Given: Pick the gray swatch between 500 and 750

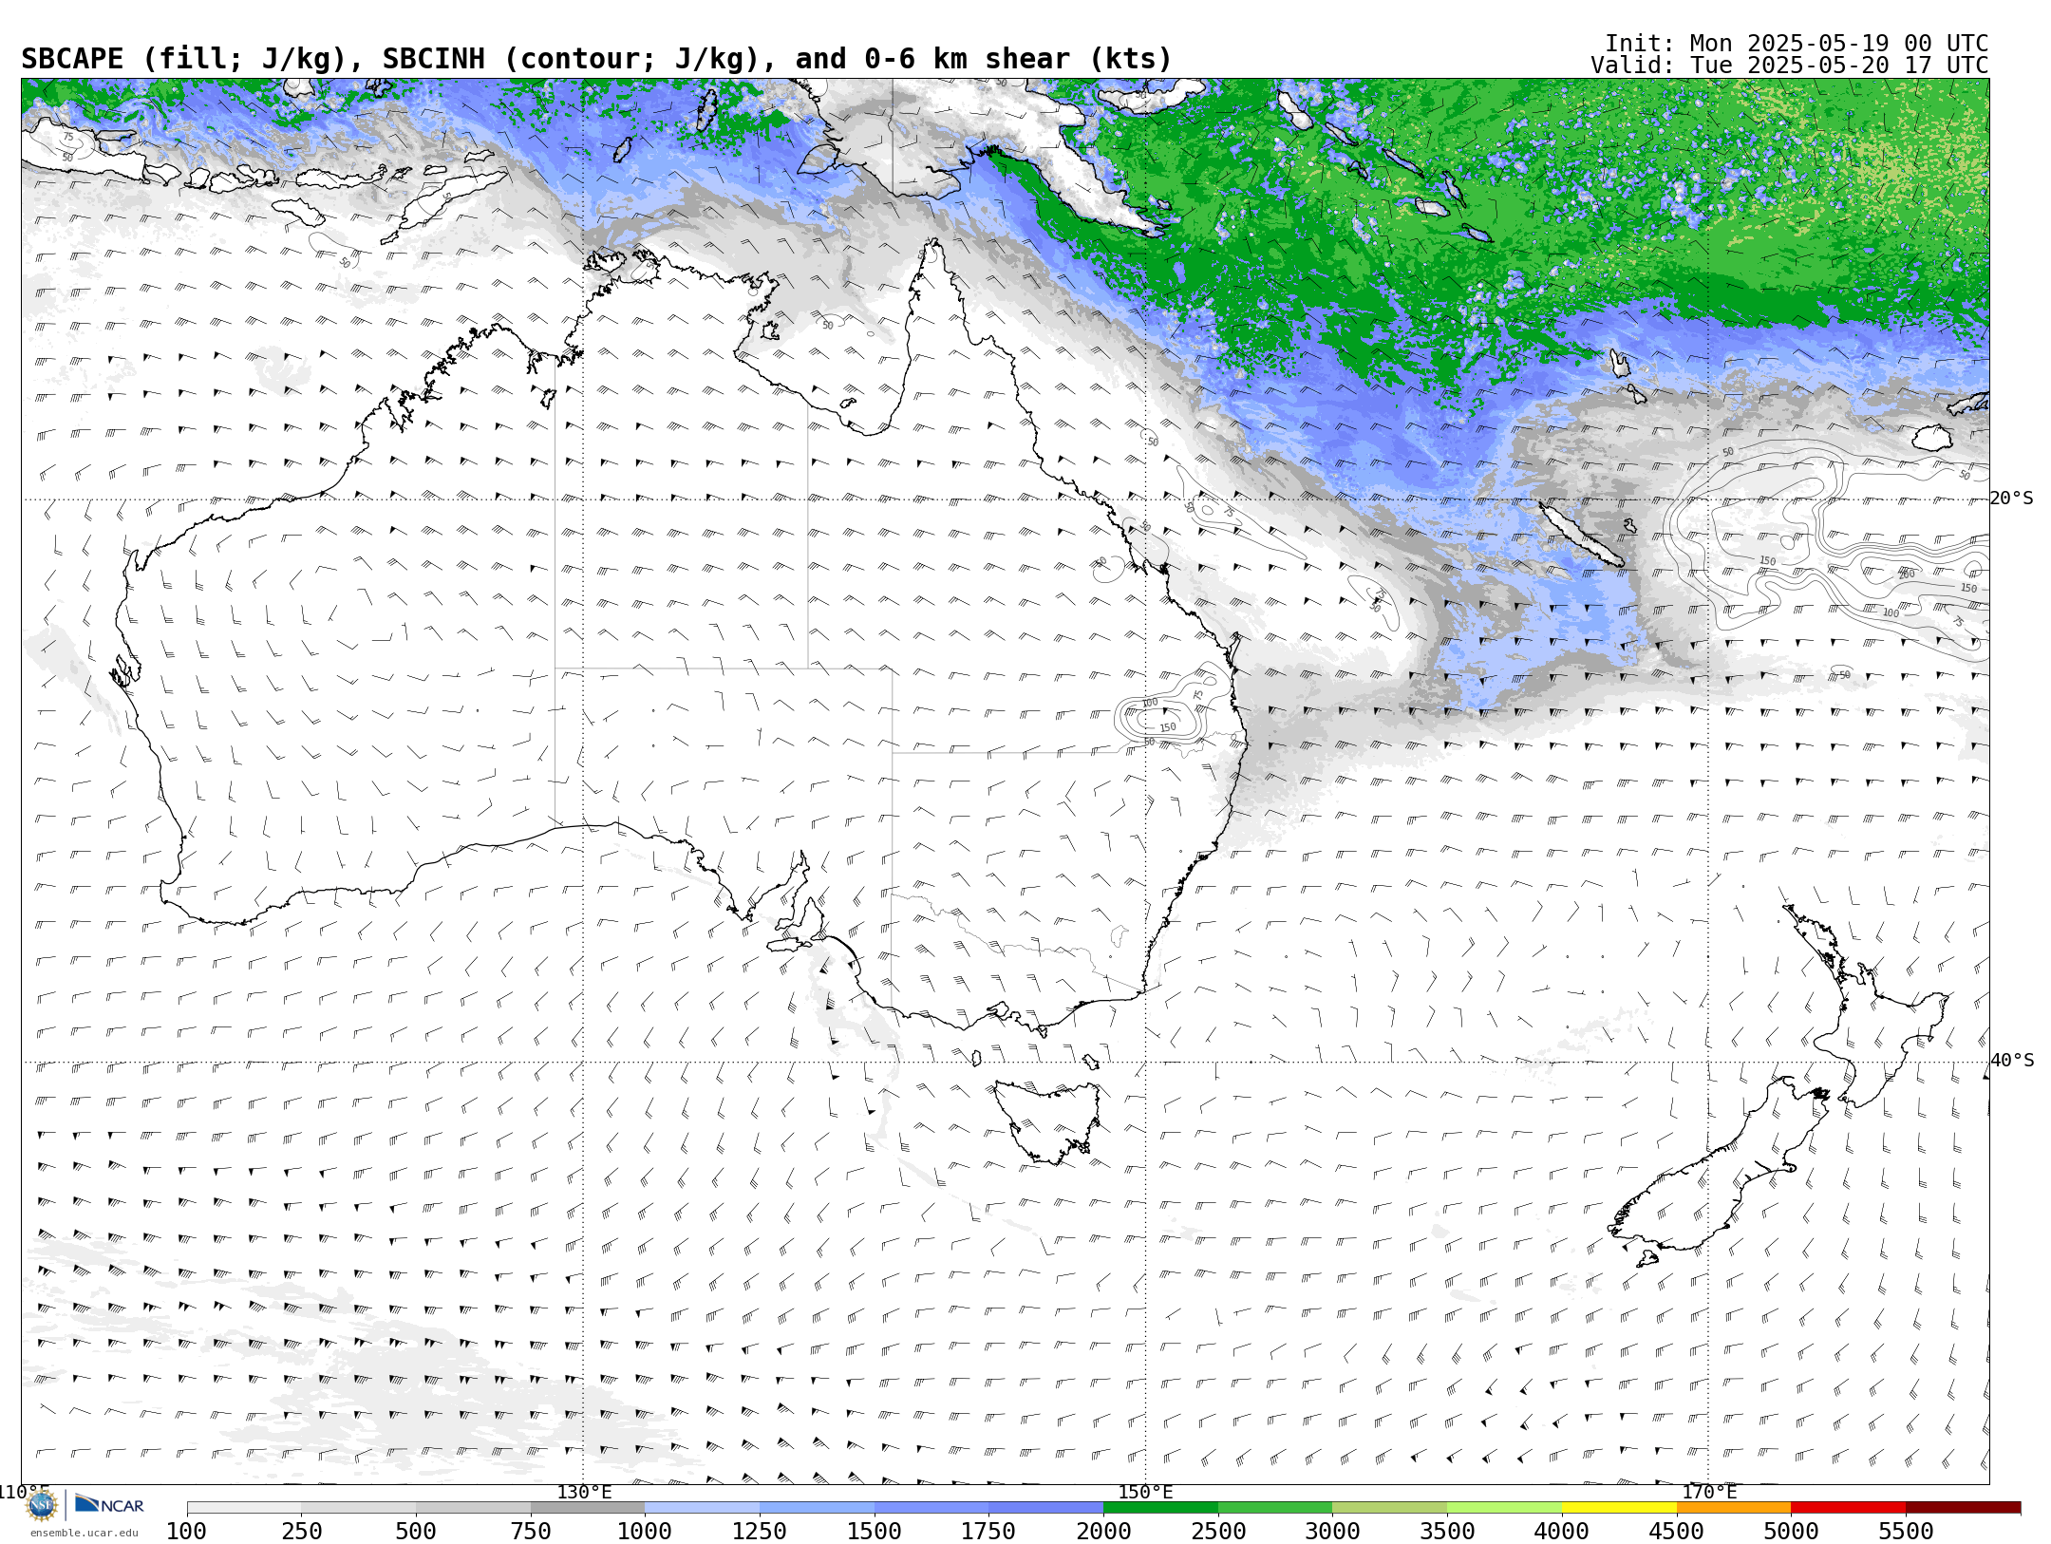Looking at the screenshot, I should [473, 1508].
